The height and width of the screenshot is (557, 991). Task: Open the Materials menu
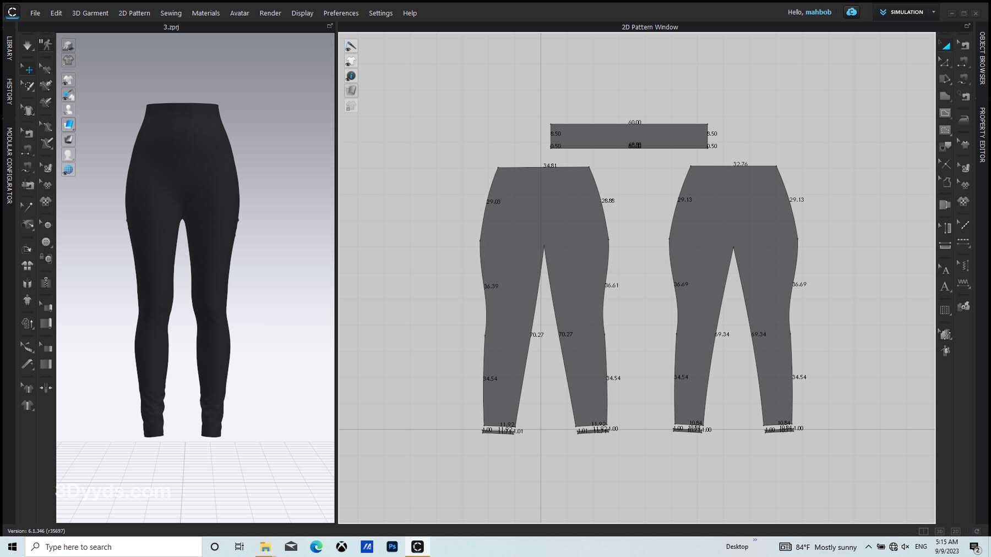(x=205, y=13)
